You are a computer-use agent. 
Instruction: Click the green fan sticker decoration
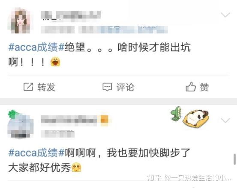(176, 114)
